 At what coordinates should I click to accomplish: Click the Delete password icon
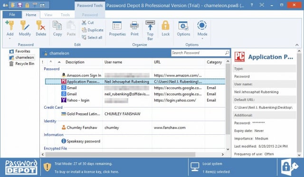point(41,26)
